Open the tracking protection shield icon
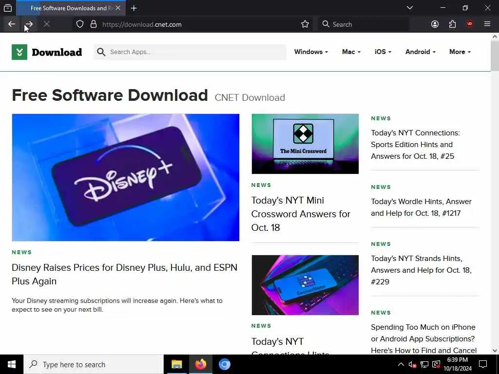Screen dimensions: 499x374 click(x=80, y=24)
